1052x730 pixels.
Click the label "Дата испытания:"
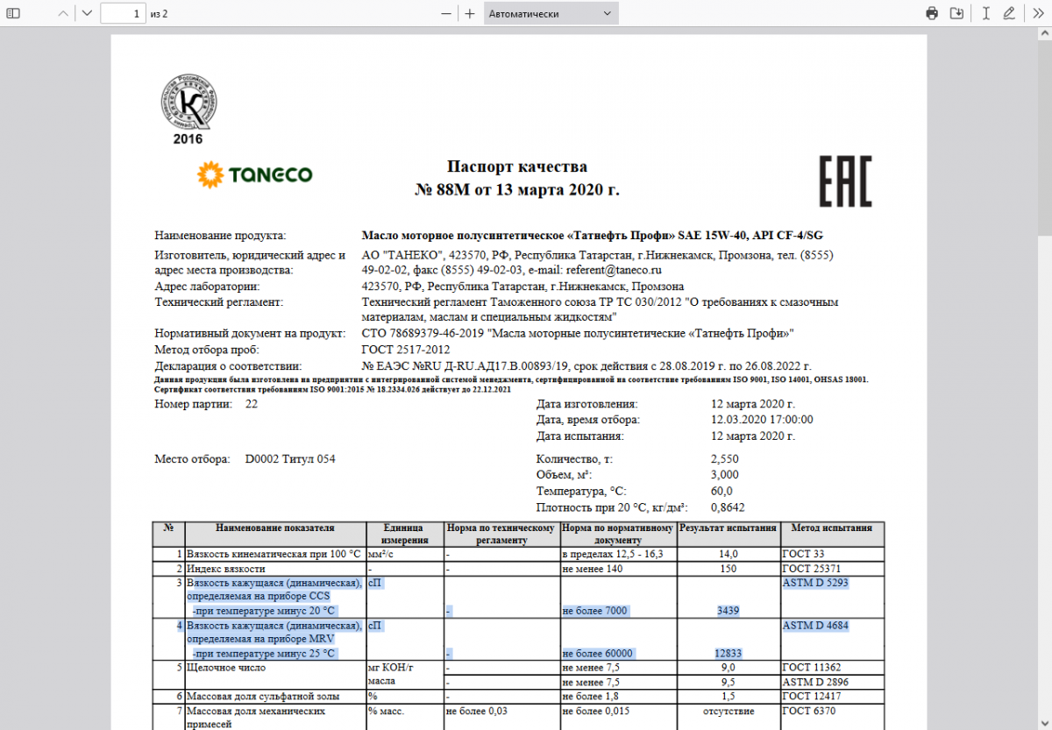[579, 436]
